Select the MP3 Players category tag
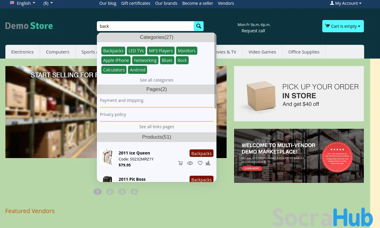The height and width of the screenshot is (228, 380). pos(161,51)
